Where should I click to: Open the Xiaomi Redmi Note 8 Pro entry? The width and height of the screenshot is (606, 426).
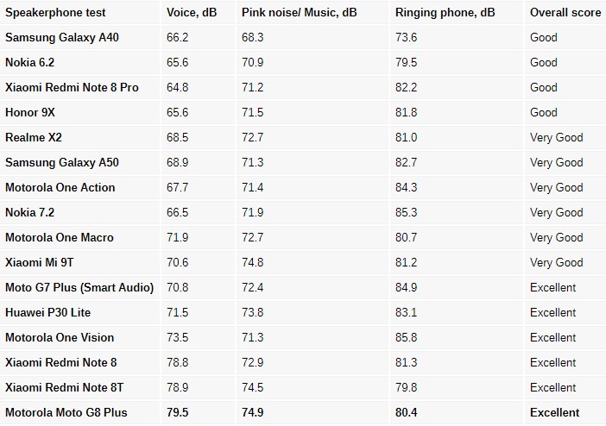click(x=72, y=87)
